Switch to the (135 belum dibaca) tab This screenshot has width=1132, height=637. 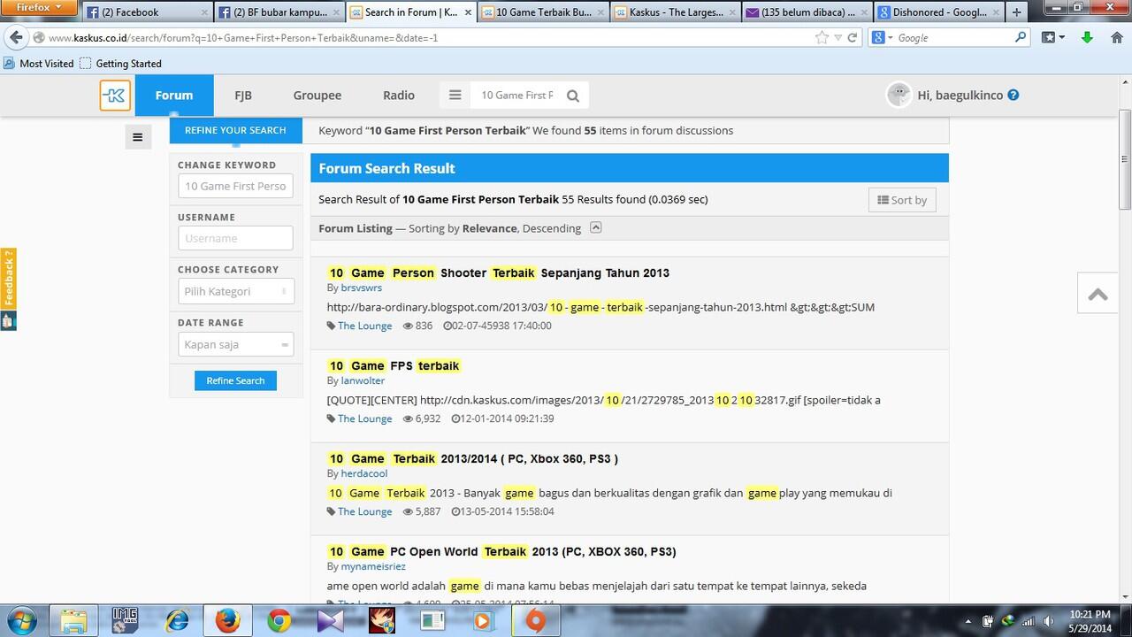[x=807, y=12]
